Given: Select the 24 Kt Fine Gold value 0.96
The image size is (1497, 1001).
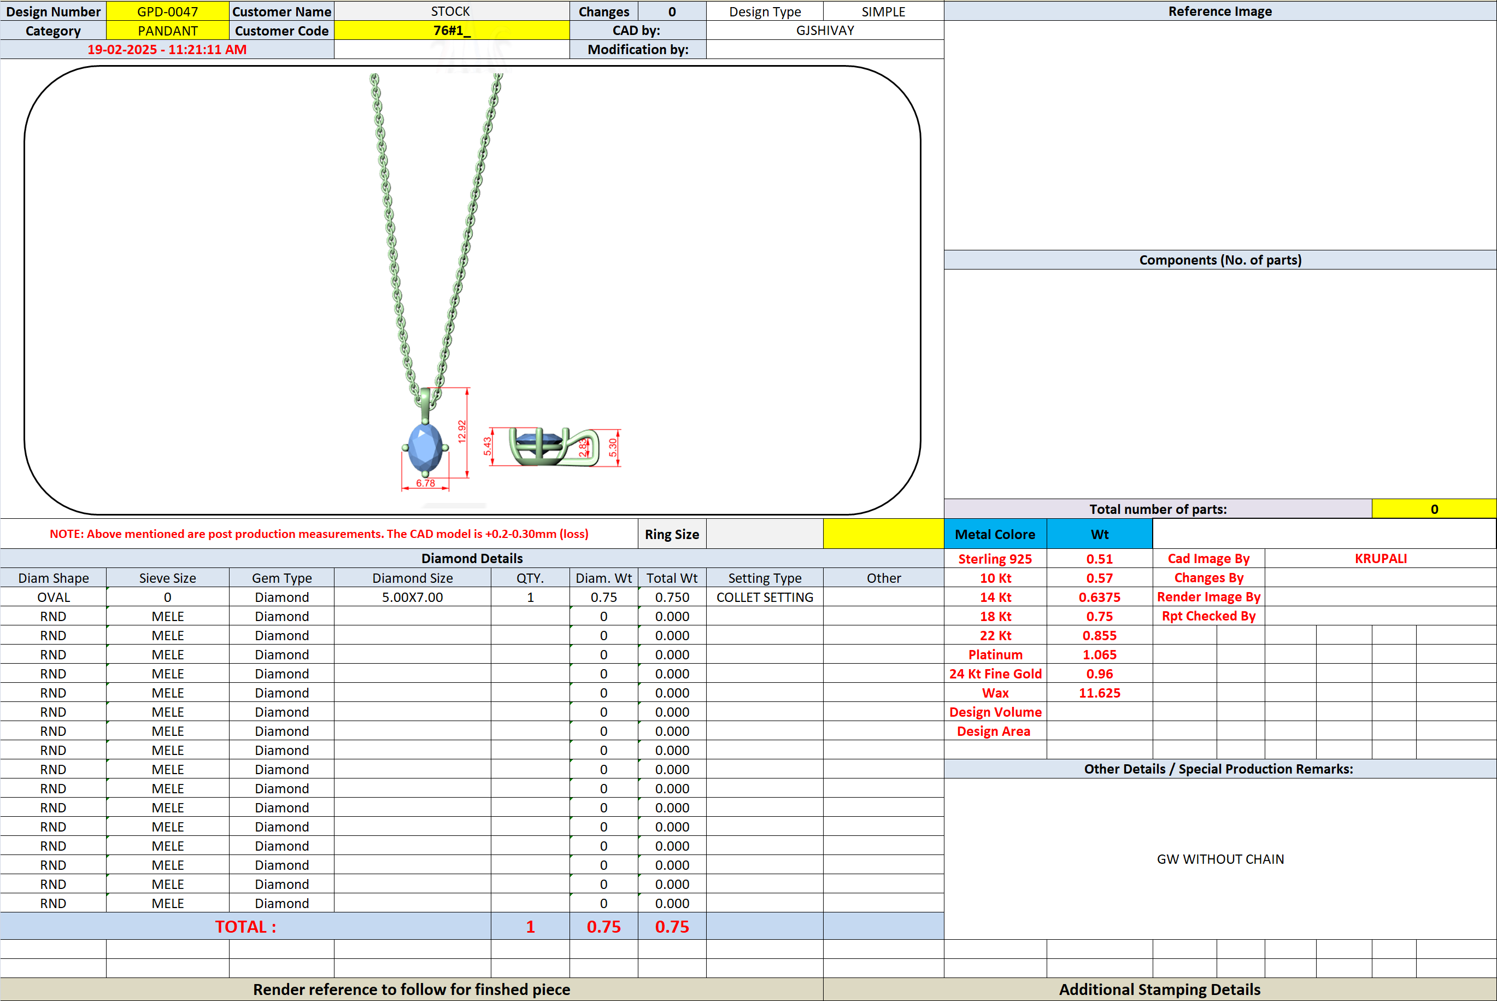Looking at the screenshot, I should (x=1100, y=674).
